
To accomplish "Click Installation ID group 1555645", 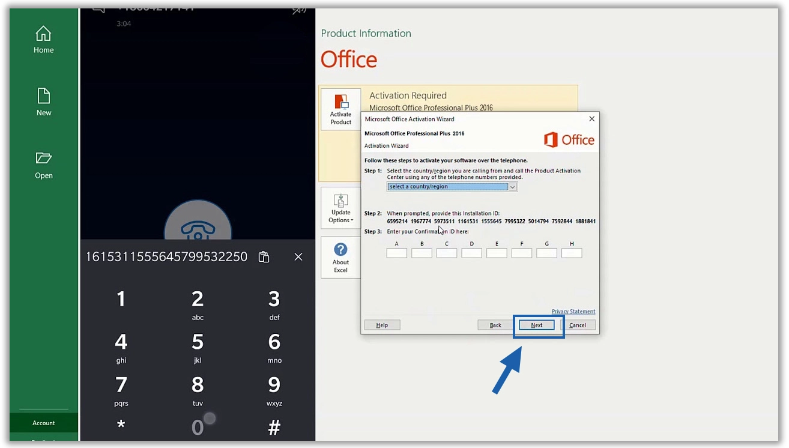I will [492, 222].
